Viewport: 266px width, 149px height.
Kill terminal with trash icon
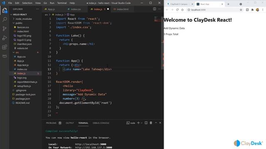[x=151, y=123]
